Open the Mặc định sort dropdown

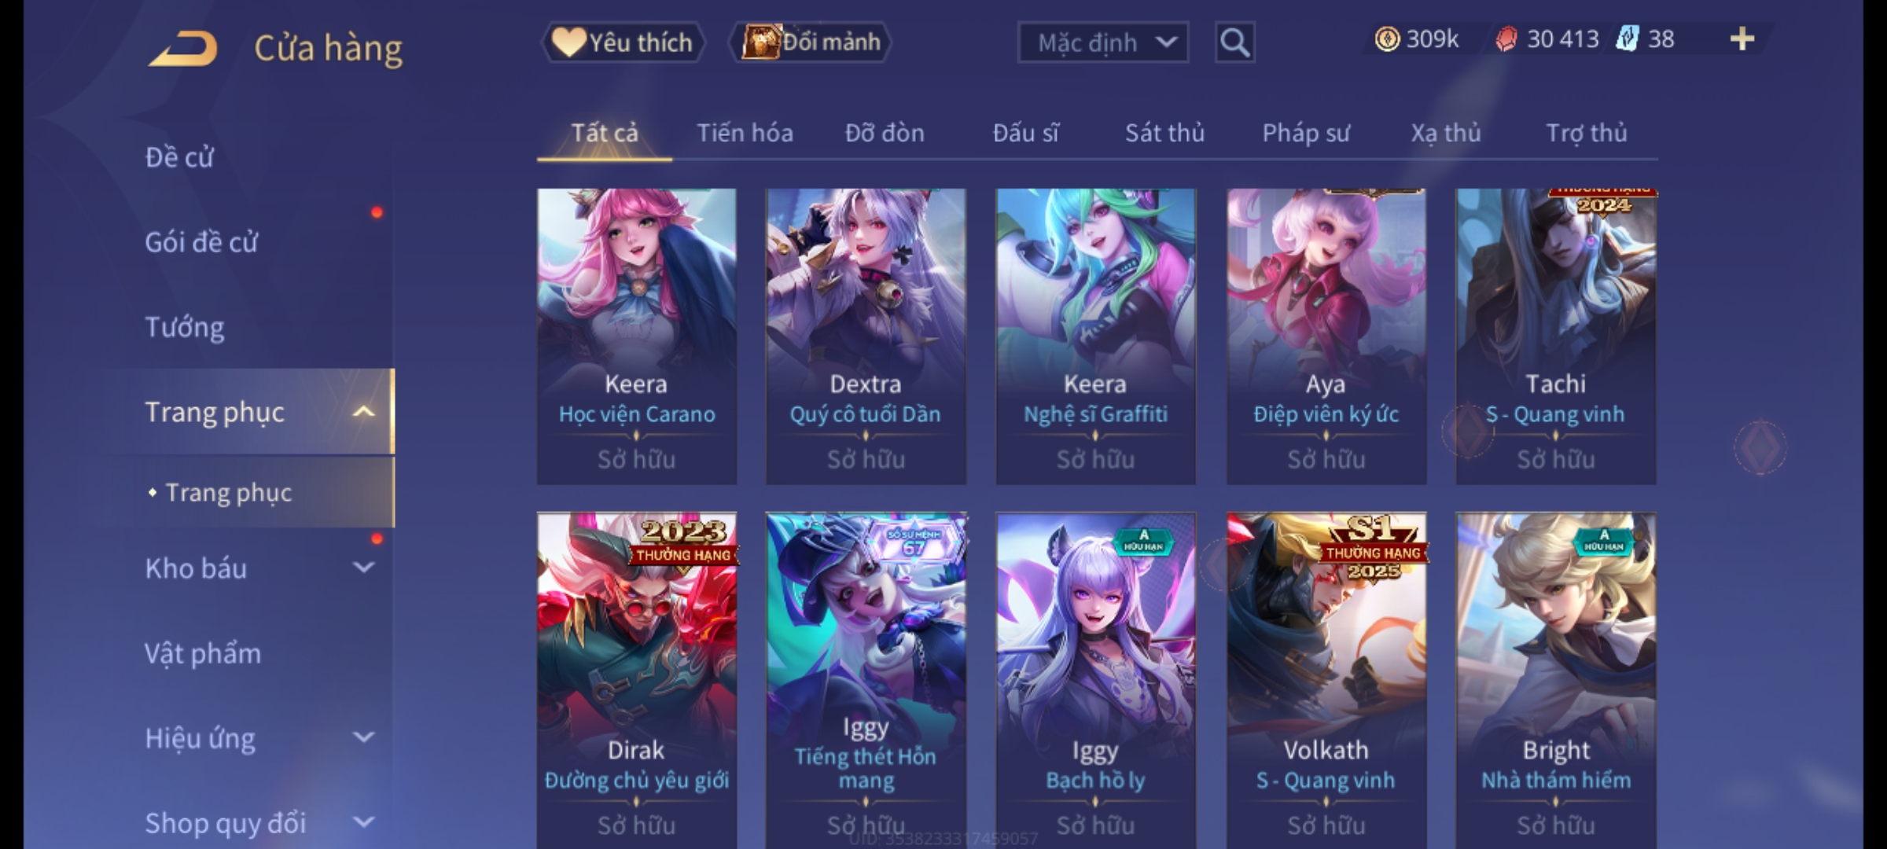point(1102,42)
